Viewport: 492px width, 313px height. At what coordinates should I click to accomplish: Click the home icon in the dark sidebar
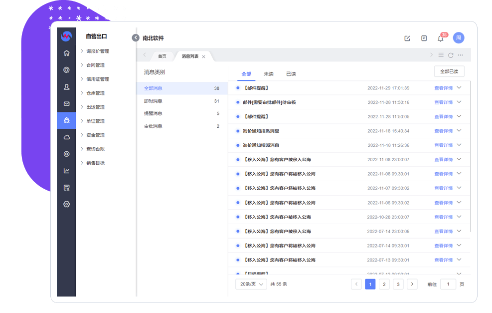pyautogui.click(x=66, y=53)
